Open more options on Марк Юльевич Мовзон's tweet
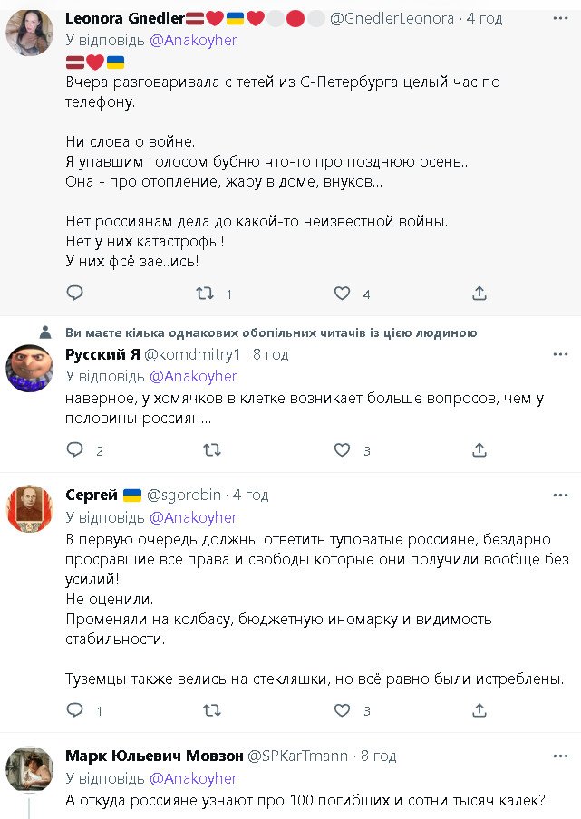Image resolution: width=581 pixels, height=819 pixels. 560,756
